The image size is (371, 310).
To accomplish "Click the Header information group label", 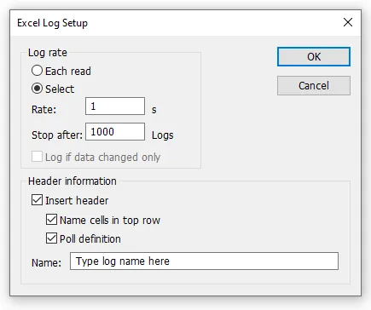I will (72, 181).
